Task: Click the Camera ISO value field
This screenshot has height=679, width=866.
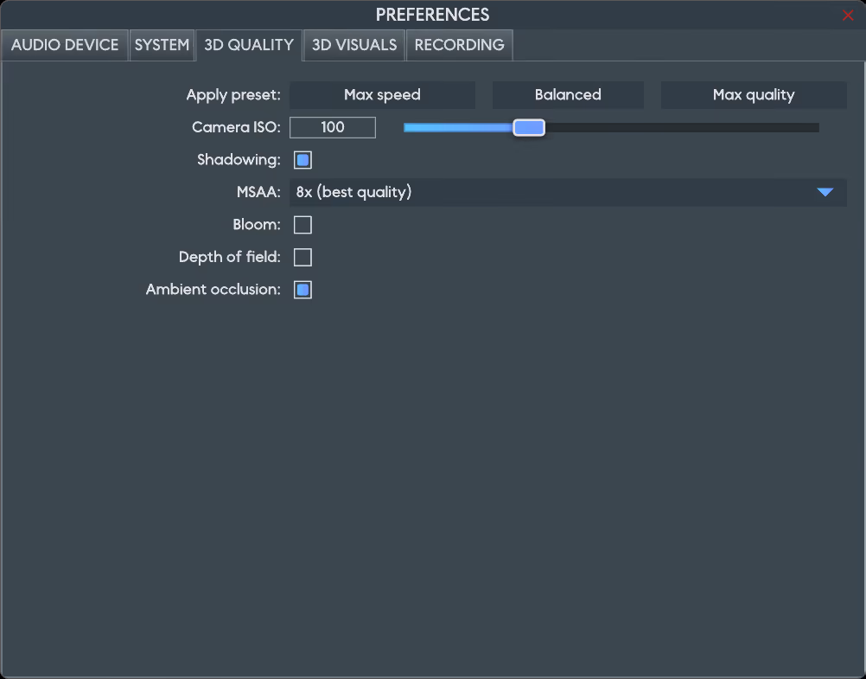Action: click(333, 128)
